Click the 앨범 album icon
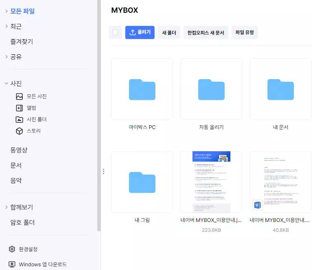The height and width of the screenshot is (270, 312). pyautogui.click(x=19, y=108)
